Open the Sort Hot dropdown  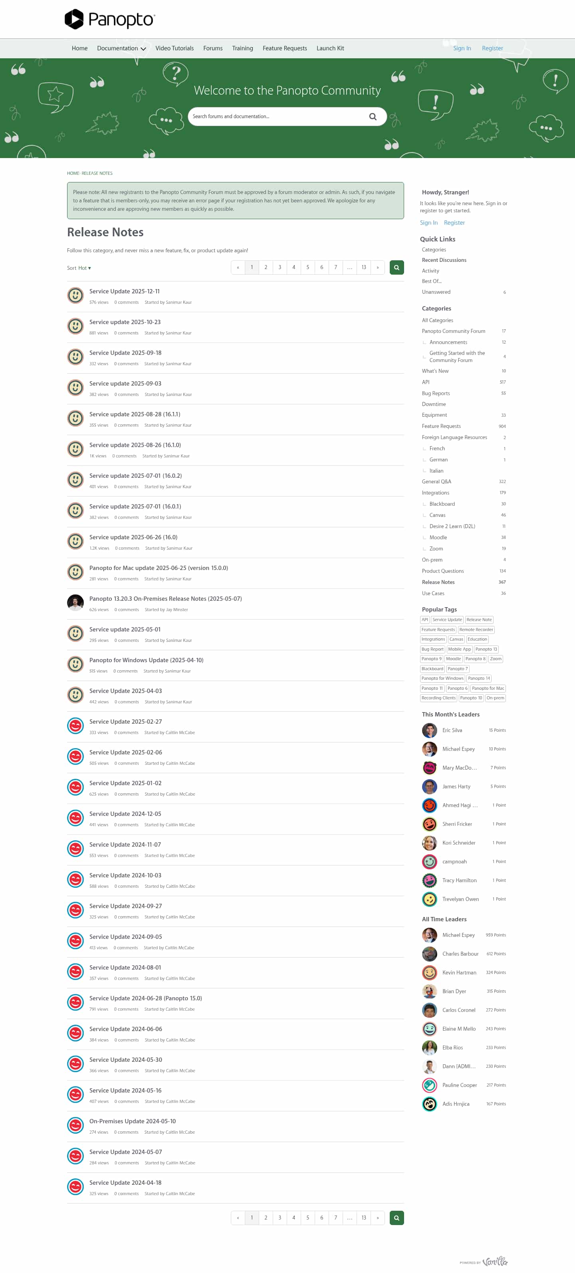pos(79,268)
